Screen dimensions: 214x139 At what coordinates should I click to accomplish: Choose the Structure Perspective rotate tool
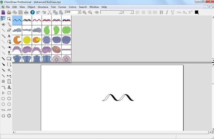click(3, 25)
